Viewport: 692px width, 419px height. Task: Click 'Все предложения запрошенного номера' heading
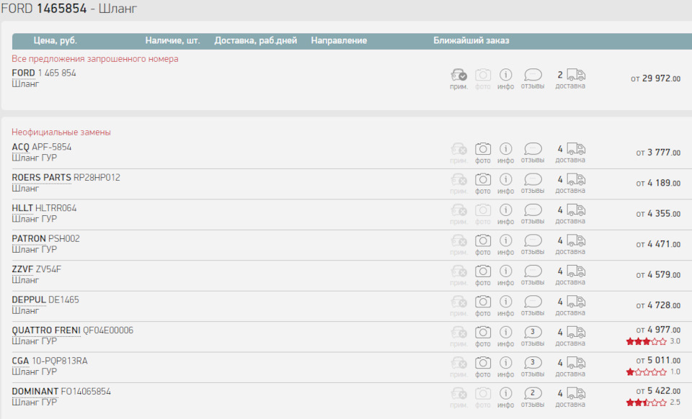(x=95, y=58)
